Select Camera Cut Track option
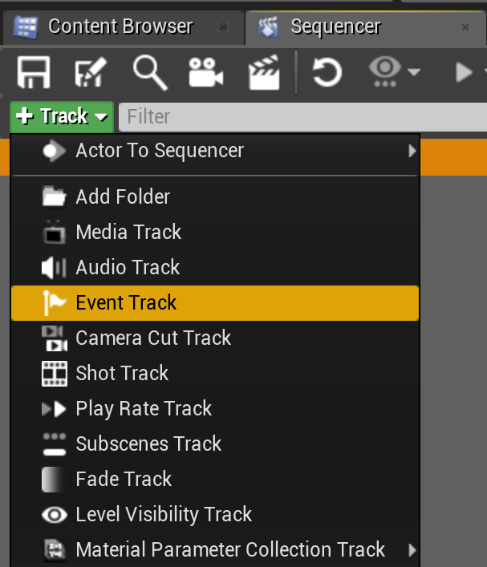Image resolution: width=487 pixels, height=567 pixels. point(215,338)
